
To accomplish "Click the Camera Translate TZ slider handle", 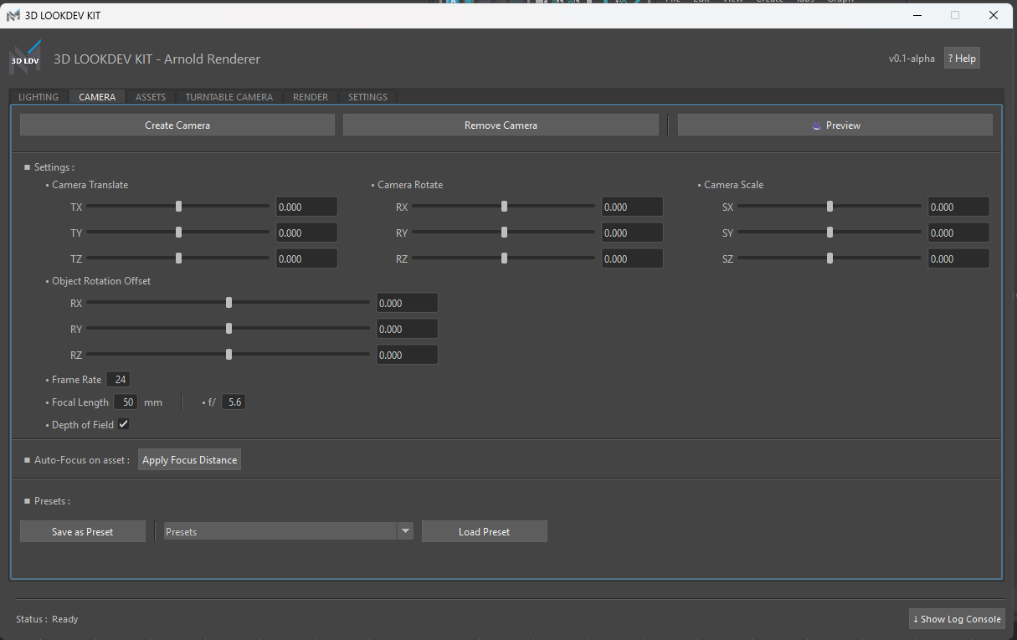I will (179, 259).
